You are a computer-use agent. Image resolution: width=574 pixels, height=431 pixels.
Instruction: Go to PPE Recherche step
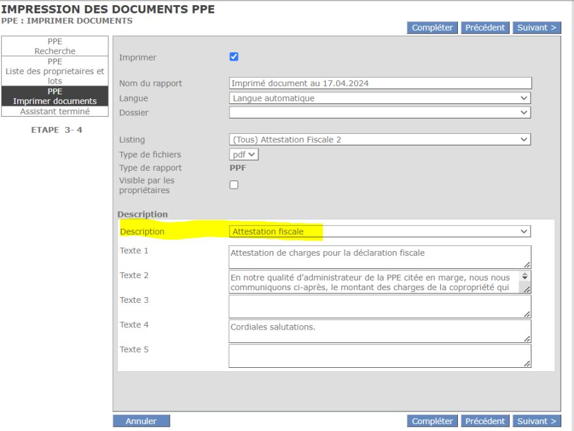(x=55, y=46)
